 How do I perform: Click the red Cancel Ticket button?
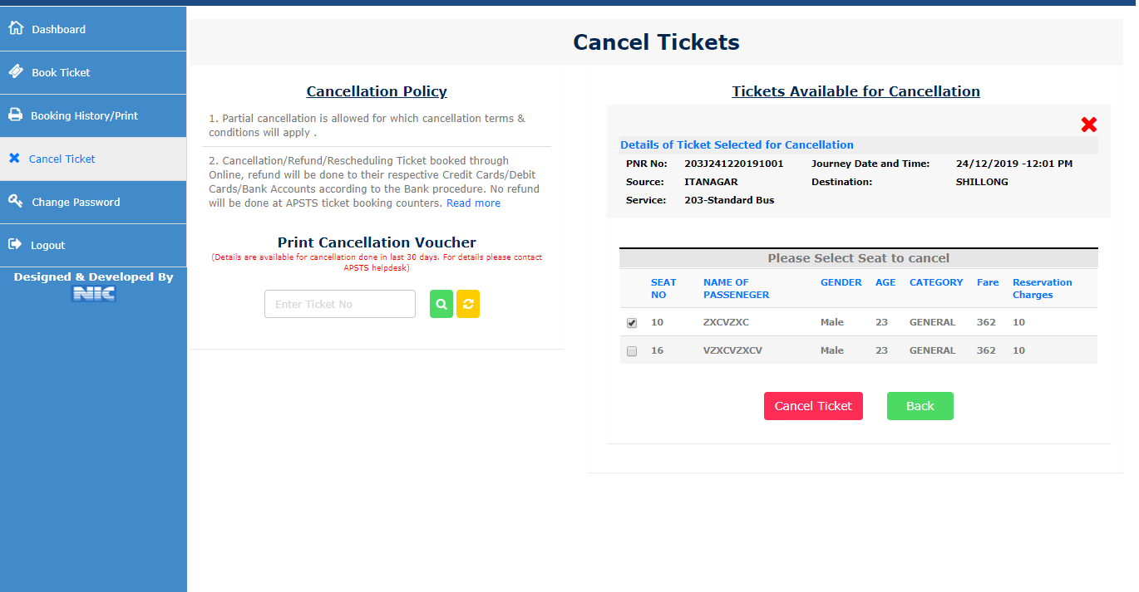813,406
